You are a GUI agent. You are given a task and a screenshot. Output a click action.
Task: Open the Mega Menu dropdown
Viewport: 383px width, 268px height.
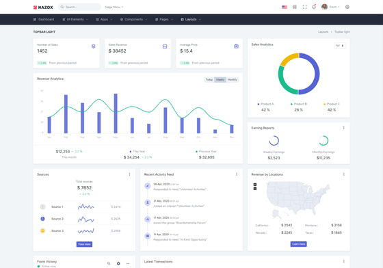click(114, 7)
